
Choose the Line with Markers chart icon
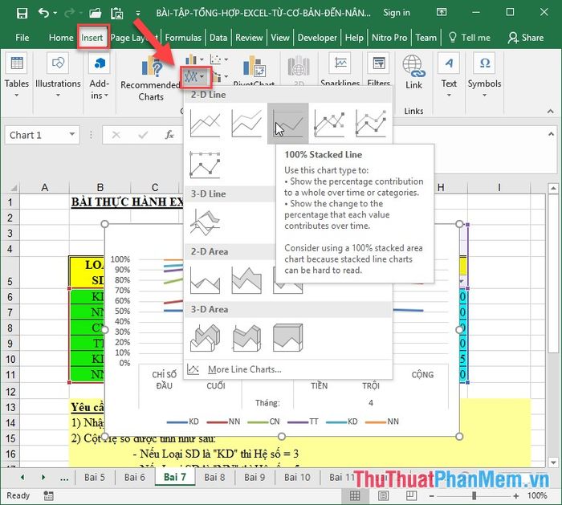329,124
